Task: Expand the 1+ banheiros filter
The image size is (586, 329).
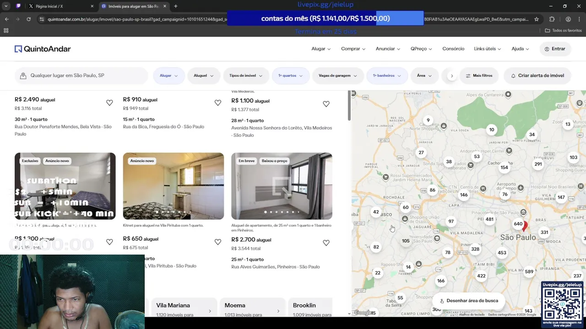Action: [387, 75]
